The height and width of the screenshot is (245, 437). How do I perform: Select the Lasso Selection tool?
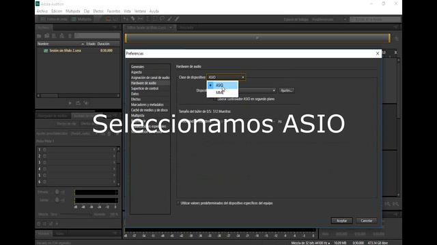click(x=163, y=19)
